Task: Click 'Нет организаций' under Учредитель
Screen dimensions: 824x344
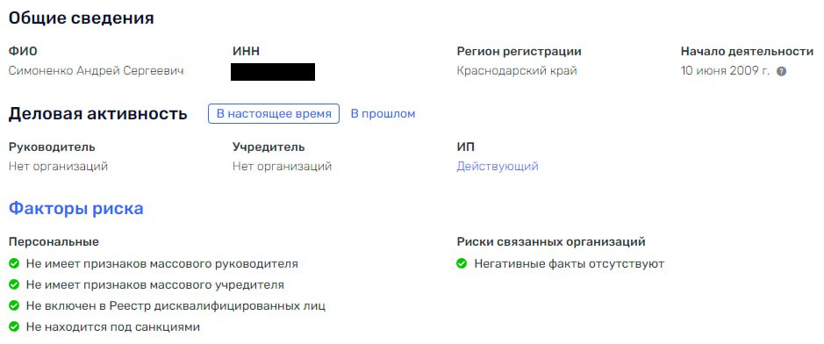Action: (x=283, y=167)
